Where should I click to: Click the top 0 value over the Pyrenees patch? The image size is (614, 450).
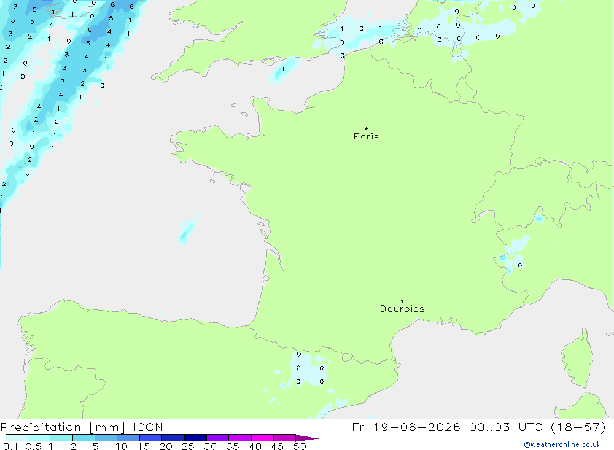299,354
